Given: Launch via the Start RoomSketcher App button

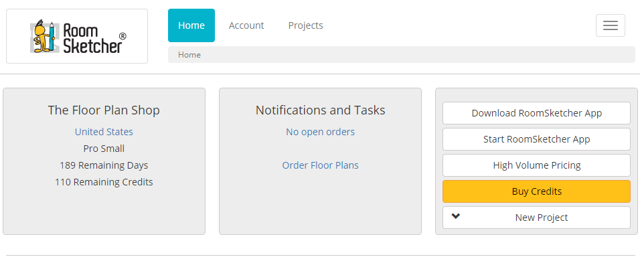Looking at the screenshot, I should pos(537,139).
